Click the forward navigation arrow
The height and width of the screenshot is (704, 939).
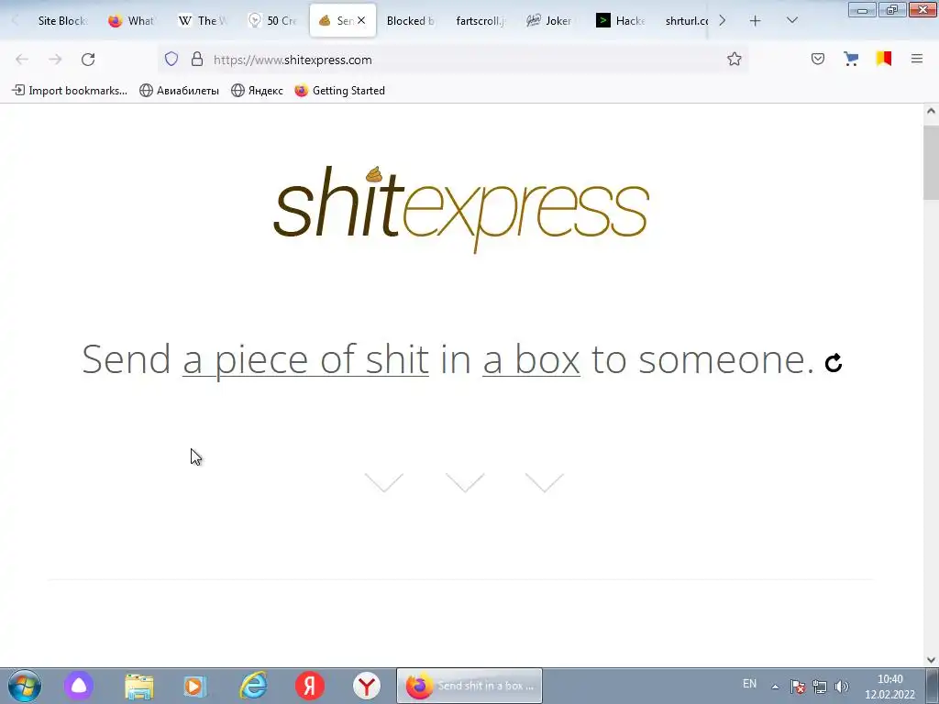[x=55, y=60]
